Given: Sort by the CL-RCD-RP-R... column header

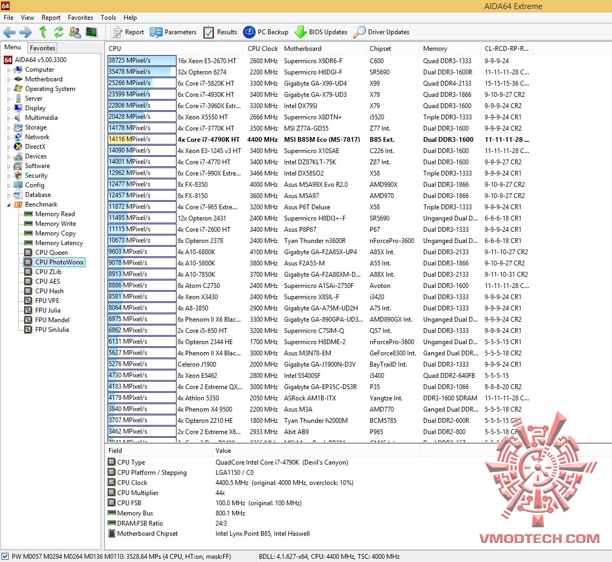Looking at the screenshot, I should tap(507, 48).
